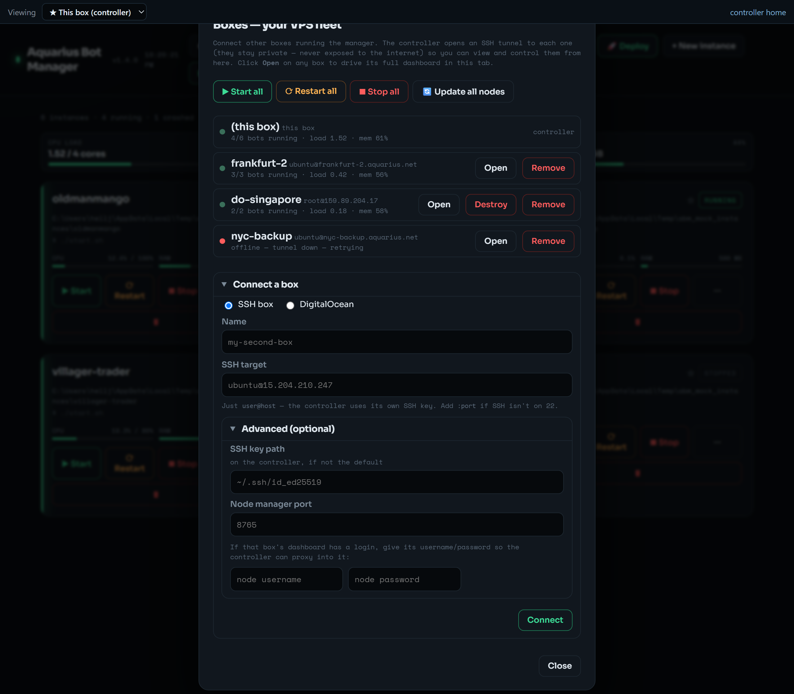Click the 'controller' label on this box row

tap(553, 132)
